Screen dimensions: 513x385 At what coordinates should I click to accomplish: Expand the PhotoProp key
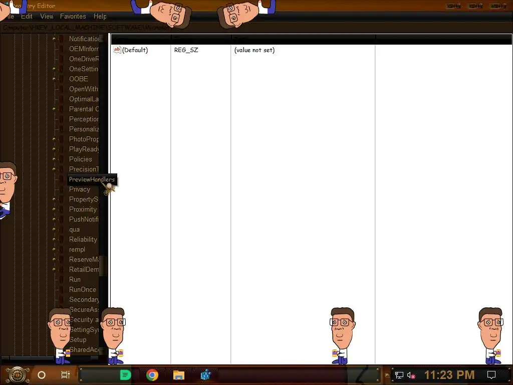[x=54, y=139]
